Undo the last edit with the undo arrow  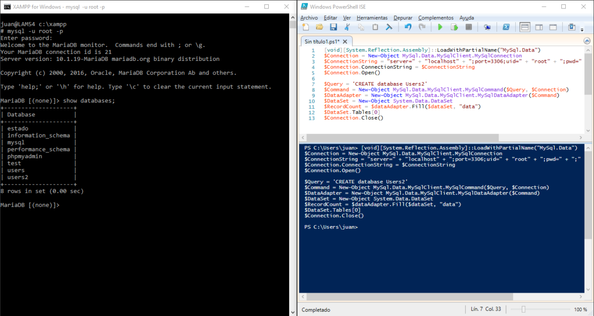tap(408, 27)
